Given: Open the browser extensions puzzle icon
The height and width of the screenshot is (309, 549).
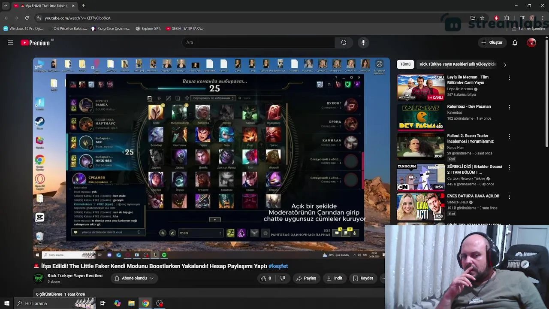Looking at the screenshot, I should [507, 18].
